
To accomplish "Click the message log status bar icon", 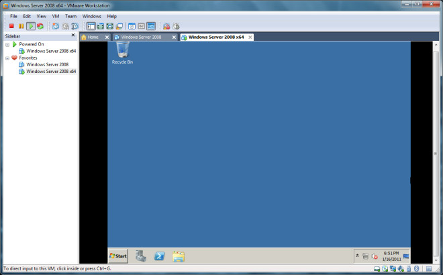I will tap(429, 269).
